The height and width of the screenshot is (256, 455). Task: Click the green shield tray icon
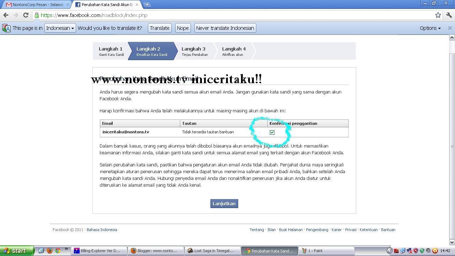(422, 251)
